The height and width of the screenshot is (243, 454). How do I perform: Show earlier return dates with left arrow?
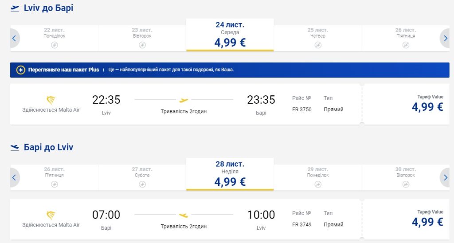click(14, 178)
